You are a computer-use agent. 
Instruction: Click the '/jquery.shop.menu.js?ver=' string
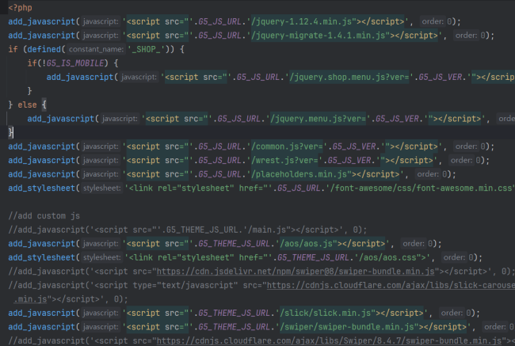point(349,77)
